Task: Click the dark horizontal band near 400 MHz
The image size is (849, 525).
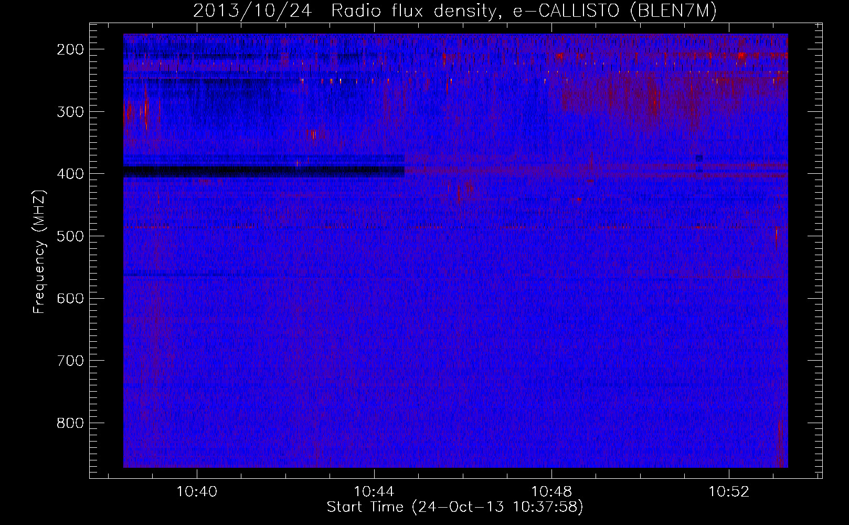Action: [x=264, y=172]
